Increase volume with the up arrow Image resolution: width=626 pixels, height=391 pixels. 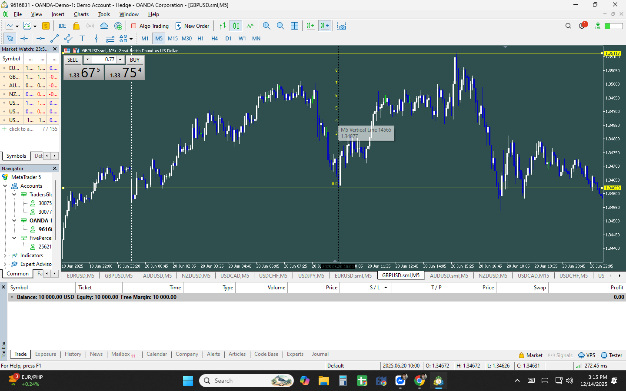tap(120, 60)
